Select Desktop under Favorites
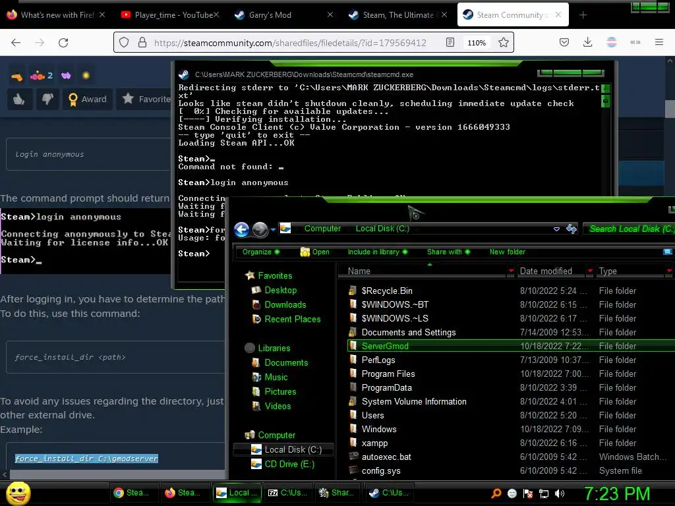Image resolution: width=675 pixels, height=506 pixels. 280,290
